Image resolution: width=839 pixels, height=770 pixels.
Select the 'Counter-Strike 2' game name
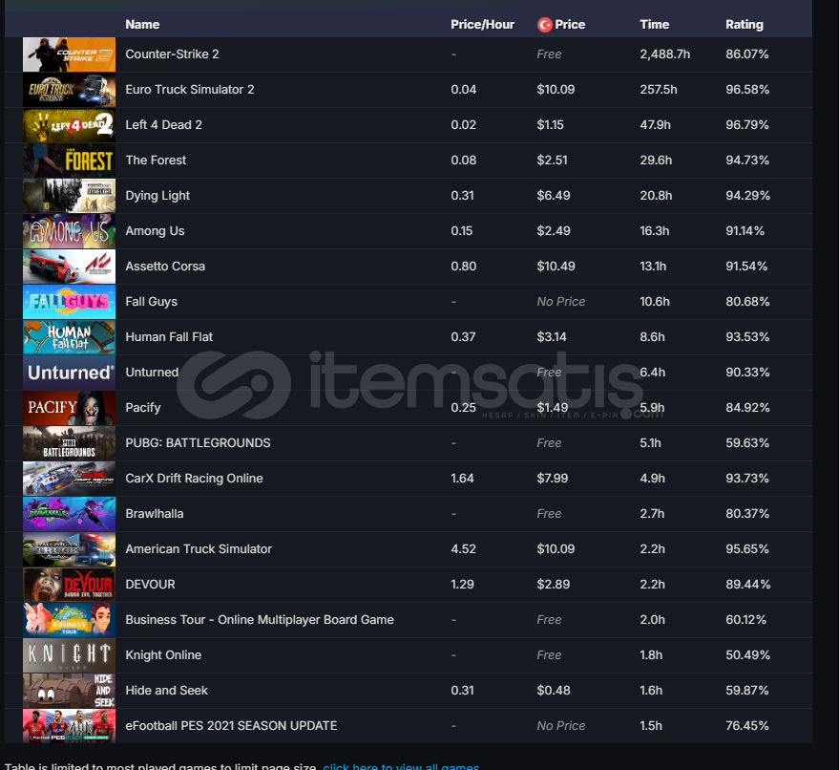(x=172, y=54)
